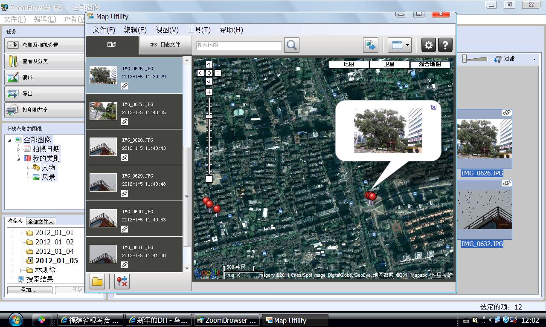This screenshot has height=327, width=546.
Task: Click the image list scrollbar thumb
Action: pyautogui.click(x=187, y=197)
